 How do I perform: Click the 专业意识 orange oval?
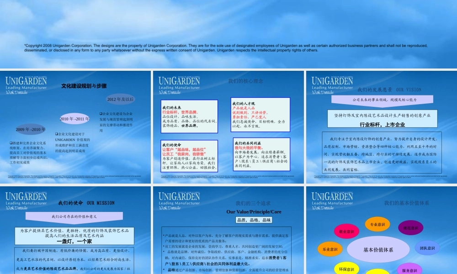coord(377,224)
